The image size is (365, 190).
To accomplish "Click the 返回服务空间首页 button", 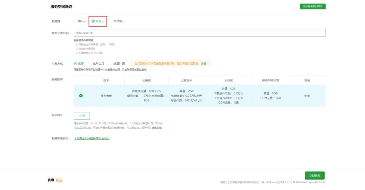I will (x=313, y=6).
